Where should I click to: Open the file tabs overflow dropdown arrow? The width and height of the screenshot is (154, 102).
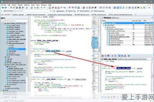point(136,15)
